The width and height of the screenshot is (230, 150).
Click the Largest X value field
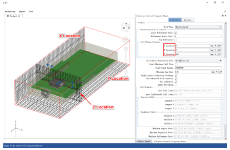[198, 101]
